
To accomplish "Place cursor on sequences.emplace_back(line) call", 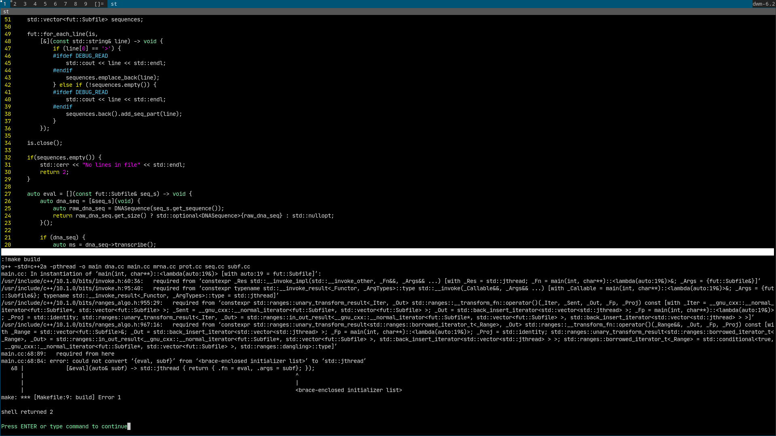I will 112,78.
